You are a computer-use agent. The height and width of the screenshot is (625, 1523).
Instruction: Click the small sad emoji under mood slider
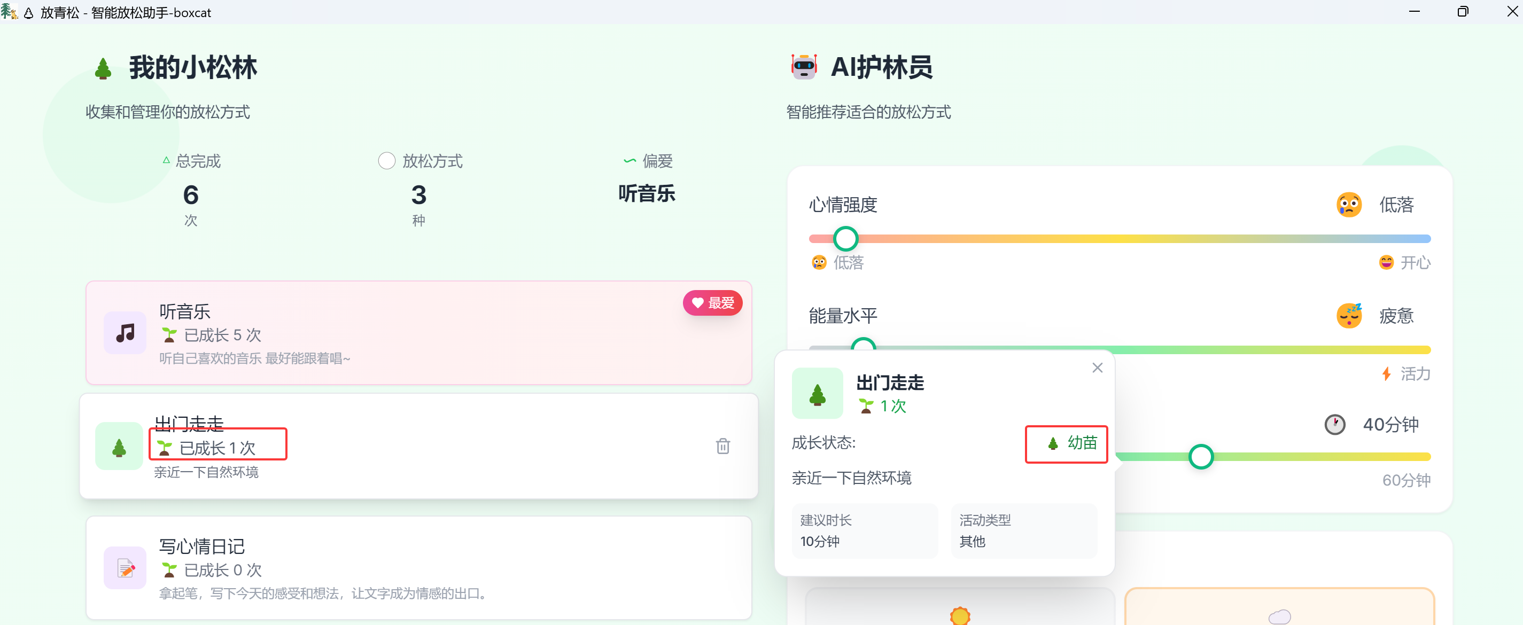pyautogui.click(x=819, y=262)
